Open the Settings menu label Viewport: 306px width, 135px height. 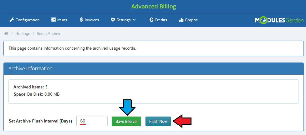point(124,20)
